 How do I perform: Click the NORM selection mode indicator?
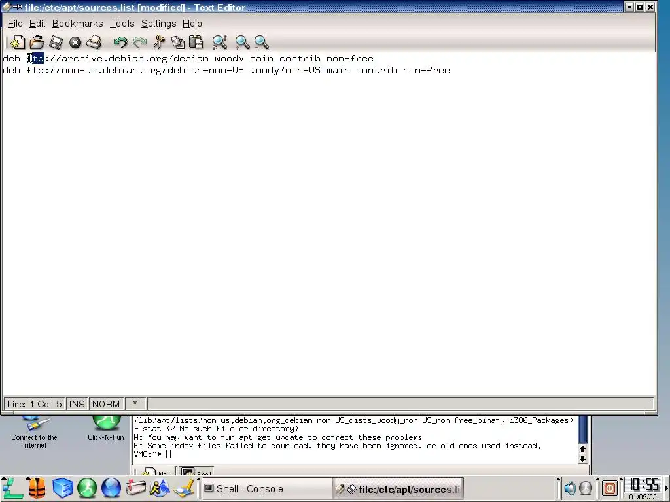pyautogui.click(x=106, y=404)
